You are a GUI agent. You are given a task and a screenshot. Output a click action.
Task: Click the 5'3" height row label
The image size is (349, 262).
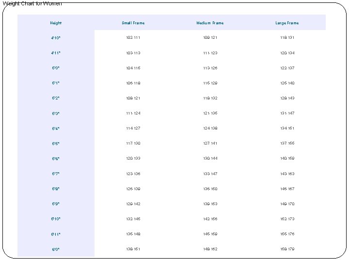pyautogui.click(x=56, y=114)
